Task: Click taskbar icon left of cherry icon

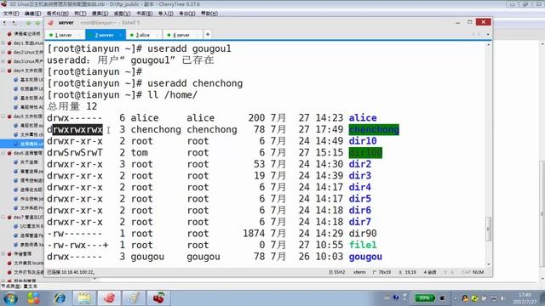Action: coord(135,298)
